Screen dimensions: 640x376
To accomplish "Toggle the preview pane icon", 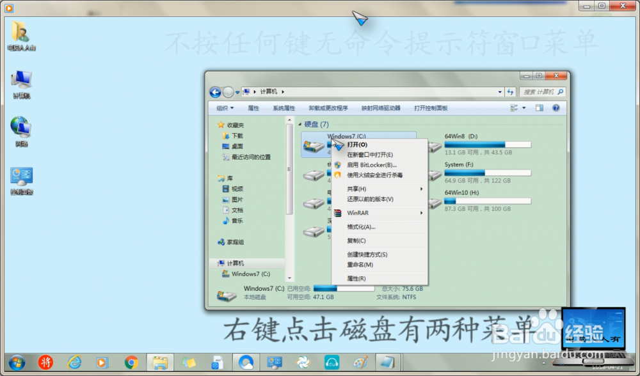I will pos(540,108).
